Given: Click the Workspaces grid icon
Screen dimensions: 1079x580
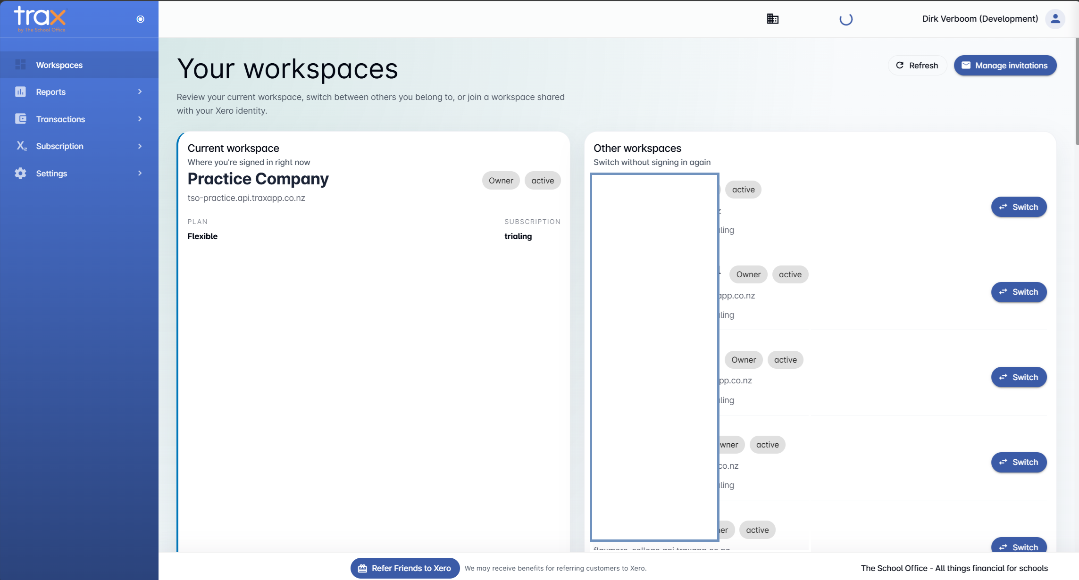Looking at the screenshot, I should 20,65.
